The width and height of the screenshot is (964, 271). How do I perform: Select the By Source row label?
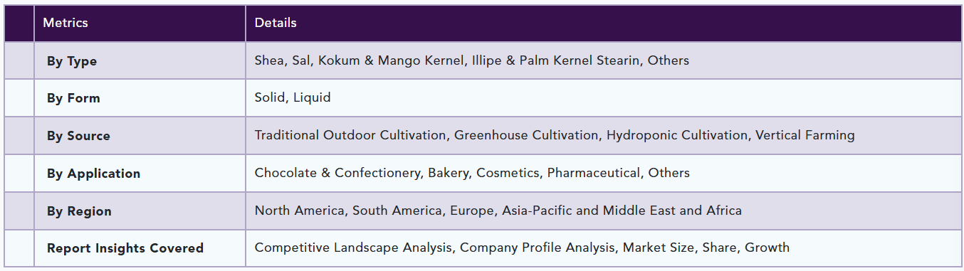tap(78, 136)
